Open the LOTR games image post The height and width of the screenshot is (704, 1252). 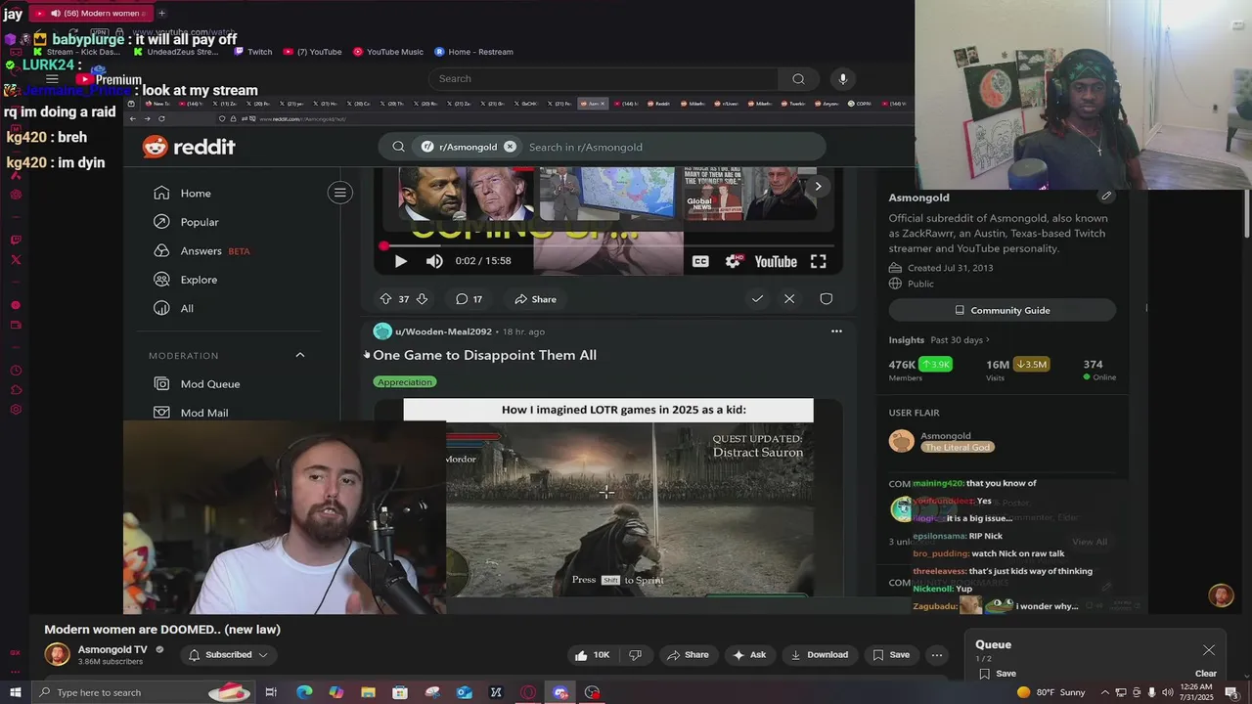[x=607, y=497]
